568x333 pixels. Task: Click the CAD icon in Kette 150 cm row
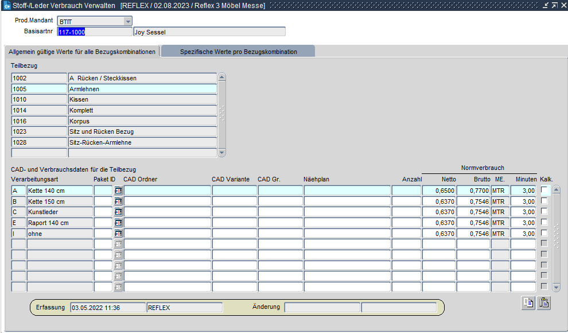pyautogui.click(x=118, y=202)
